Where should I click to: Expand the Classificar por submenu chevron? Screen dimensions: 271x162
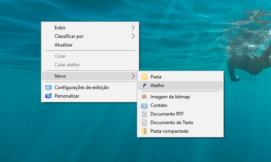pyautogui.click(x=133, y=36)
